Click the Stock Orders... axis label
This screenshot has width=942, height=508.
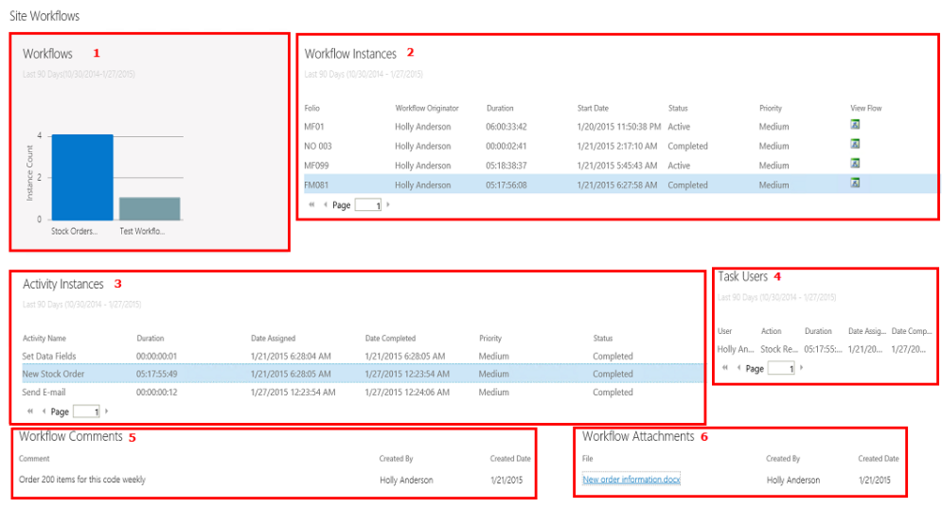click(74, 231)
